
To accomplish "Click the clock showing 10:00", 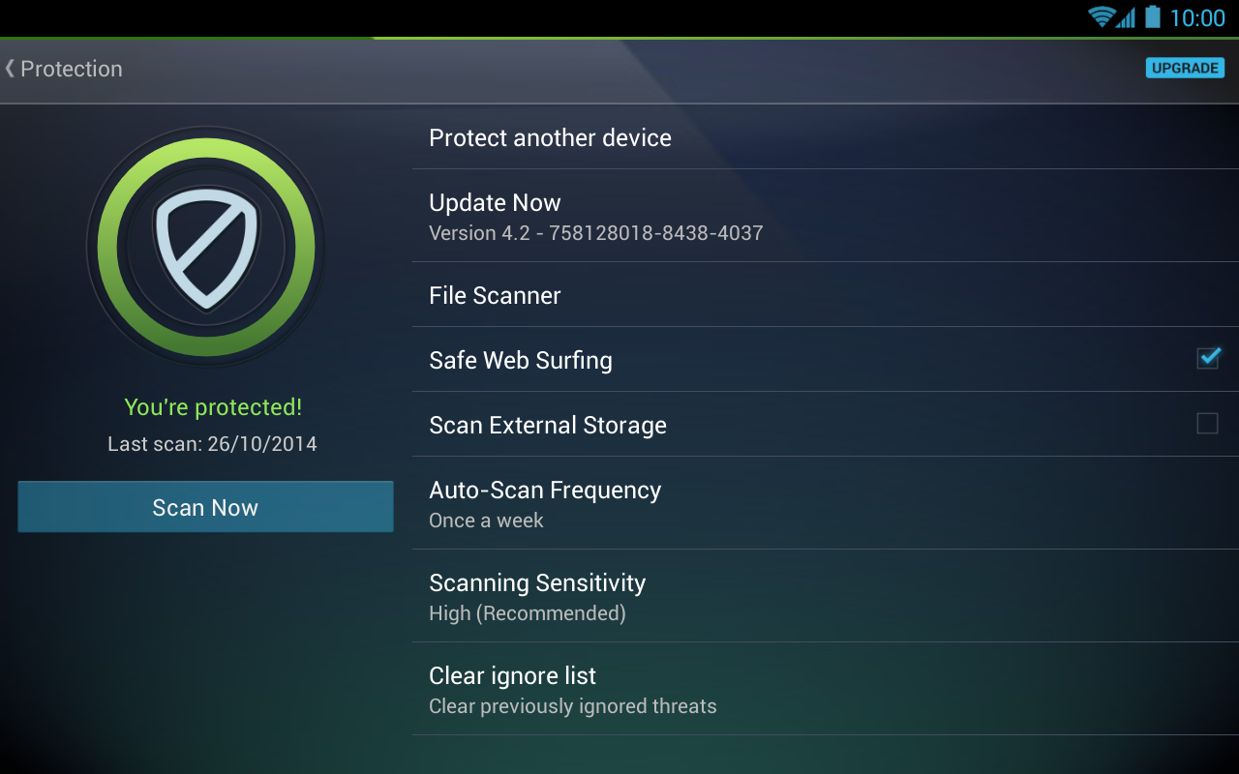I will 1198,16.
